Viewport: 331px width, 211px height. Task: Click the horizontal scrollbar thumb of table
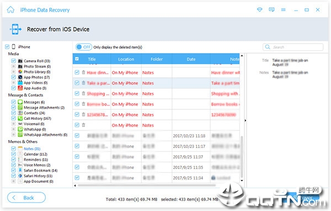[147, 186]
